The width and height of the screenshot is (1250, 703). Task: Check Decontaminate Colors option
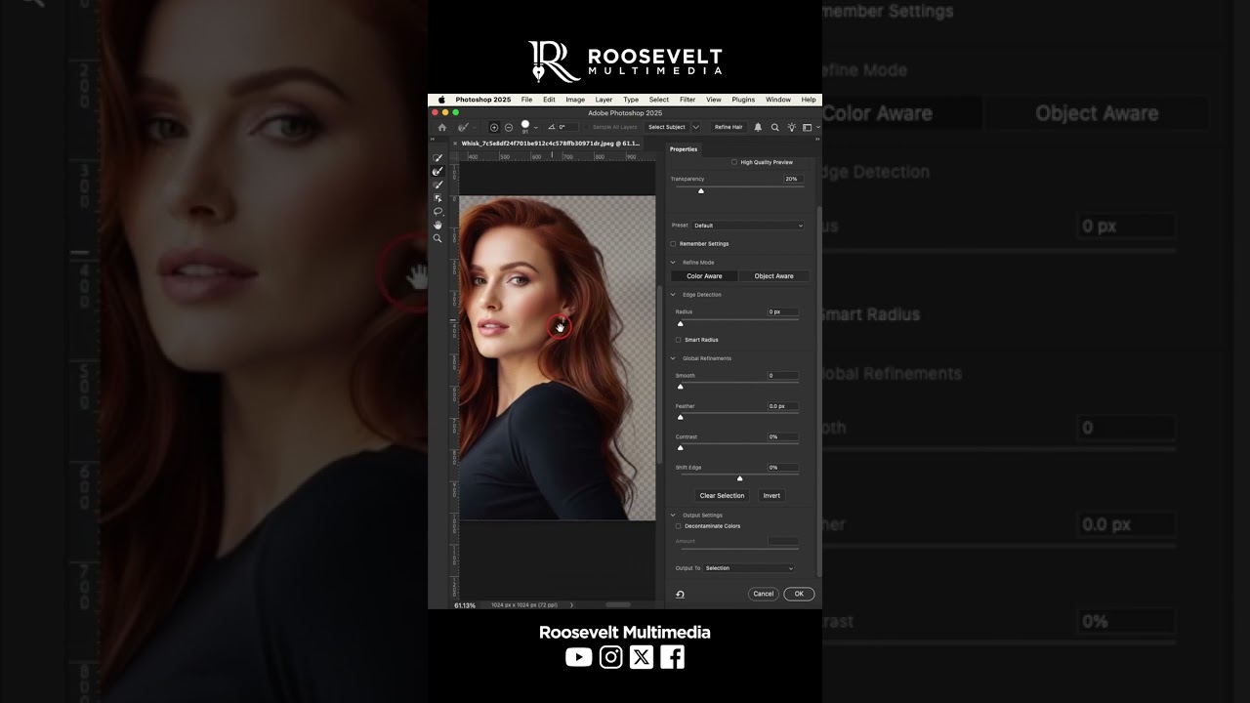(679, 526)
